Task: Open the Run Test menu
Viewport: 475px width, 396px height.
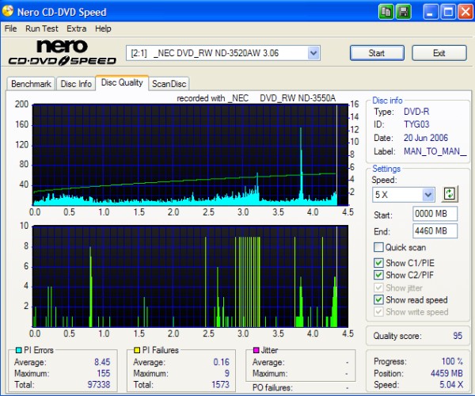Action: [x=41, y=29]
